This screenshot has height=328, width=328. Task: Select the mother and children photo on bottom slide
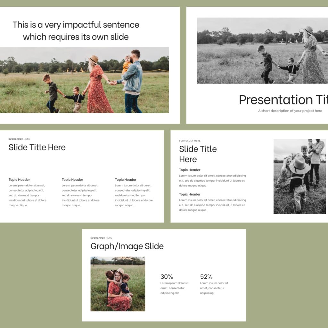pos(118,283)
